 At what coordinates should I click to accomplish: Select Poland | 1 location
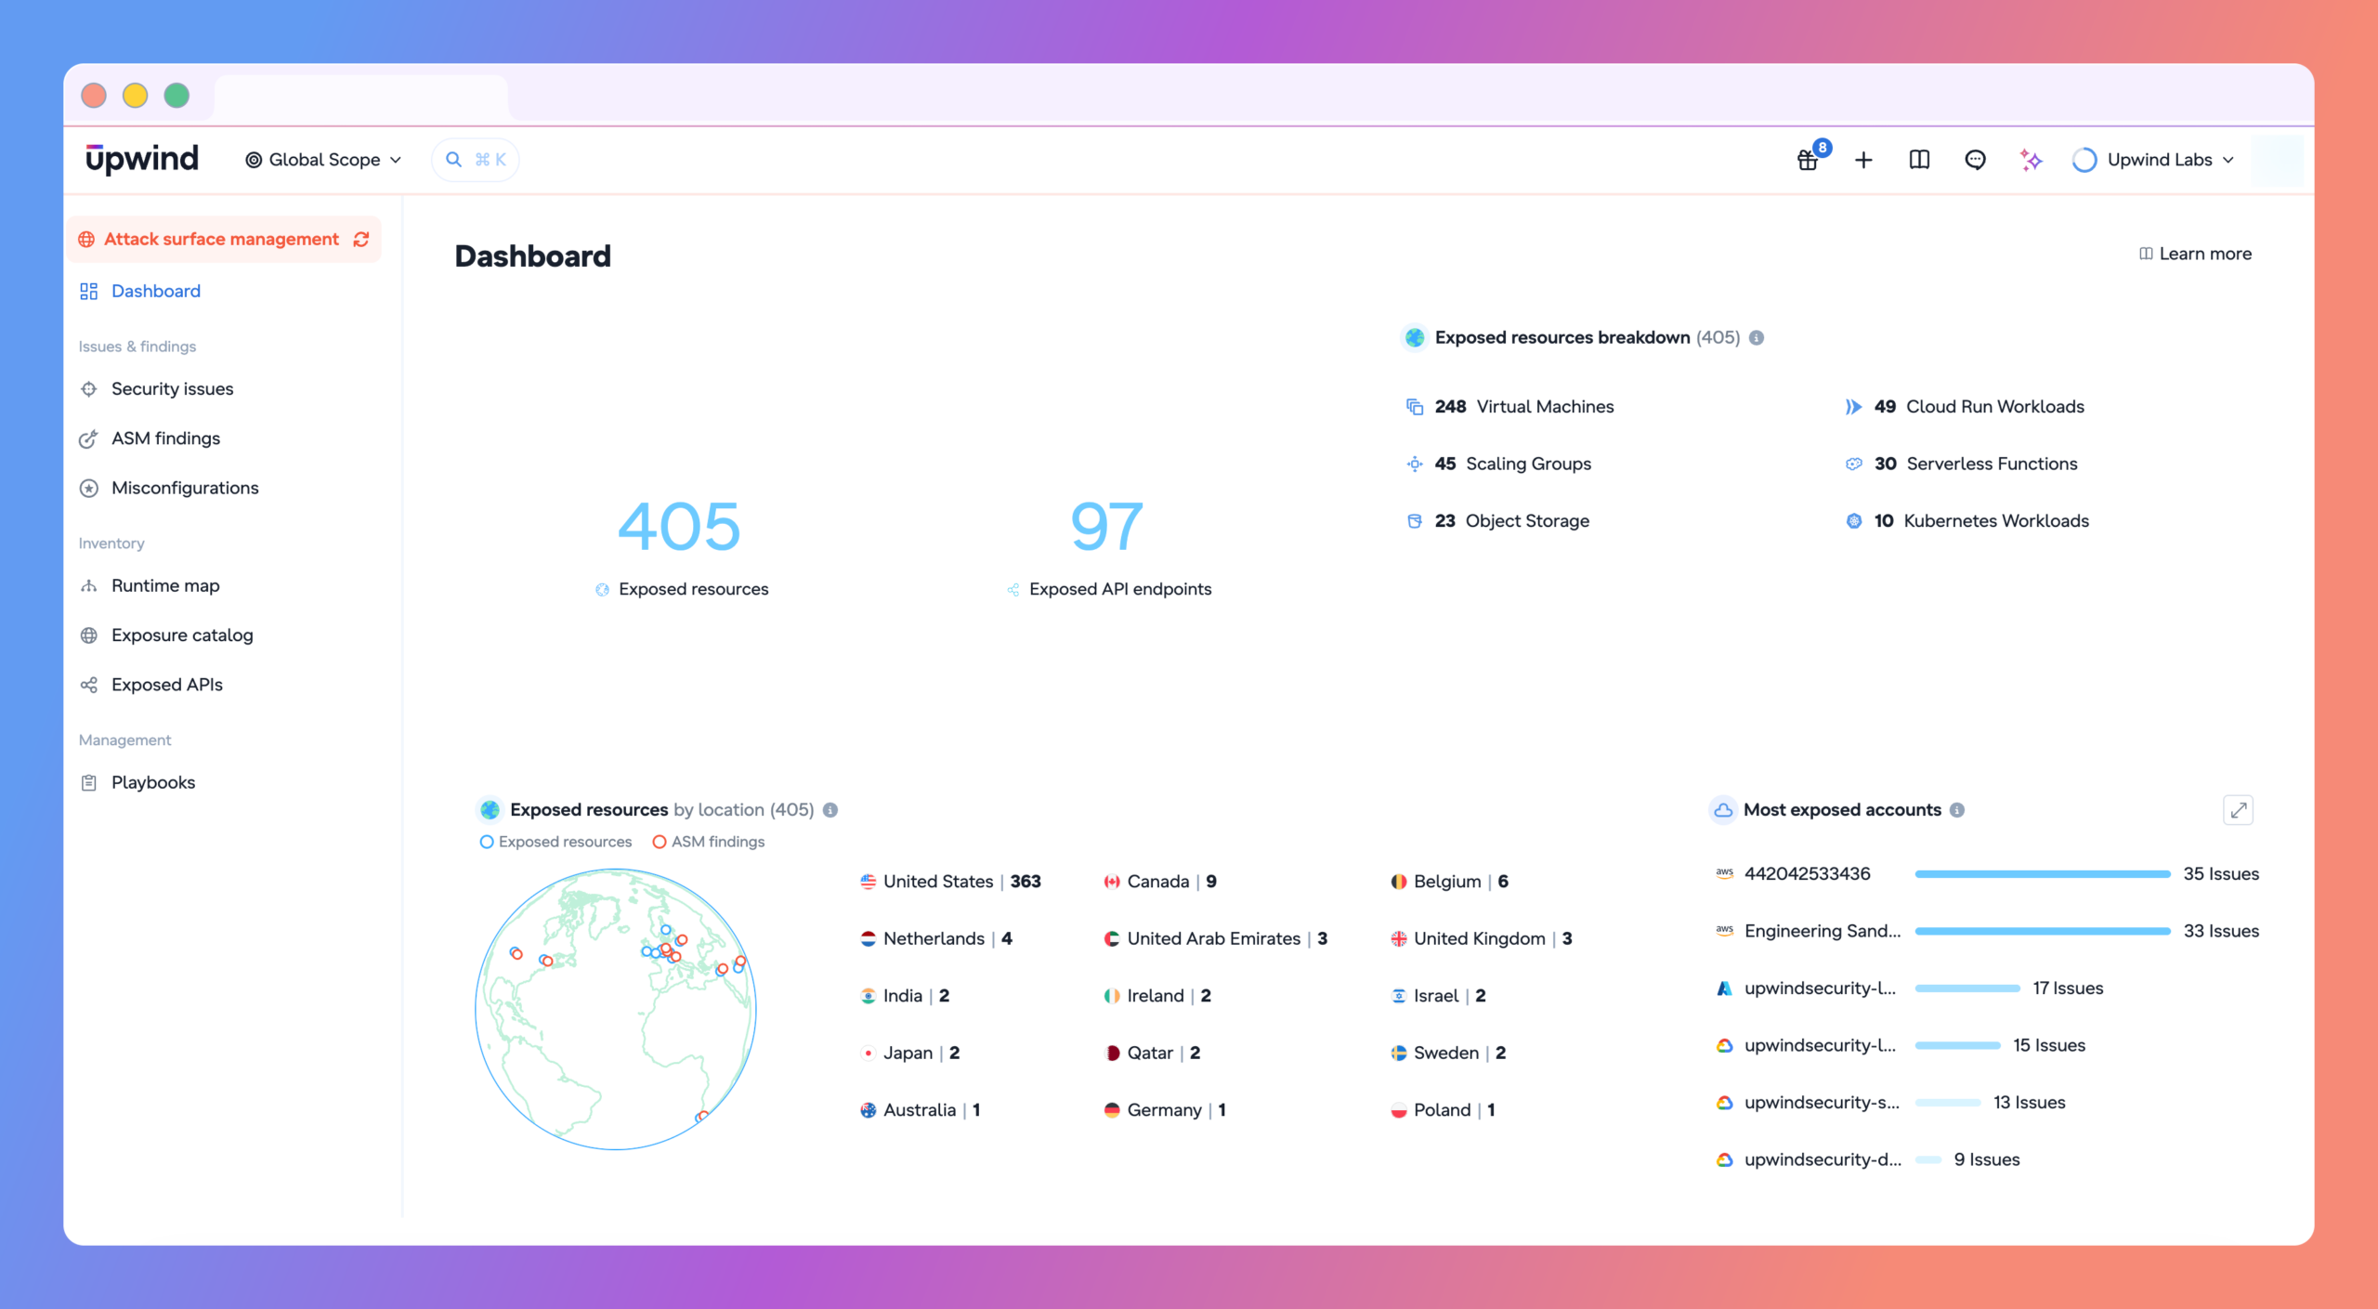click(x=1443, y=1110)
